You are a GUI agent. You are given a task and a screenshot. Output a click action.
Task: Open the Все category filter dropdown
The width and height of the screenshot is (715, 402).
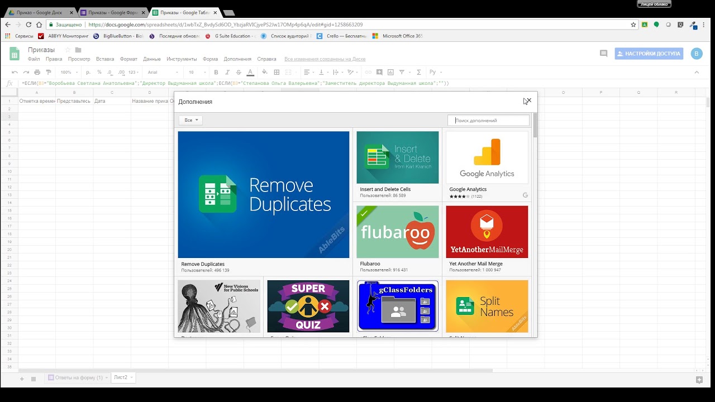pyautogui.click(x=191, y=120)
